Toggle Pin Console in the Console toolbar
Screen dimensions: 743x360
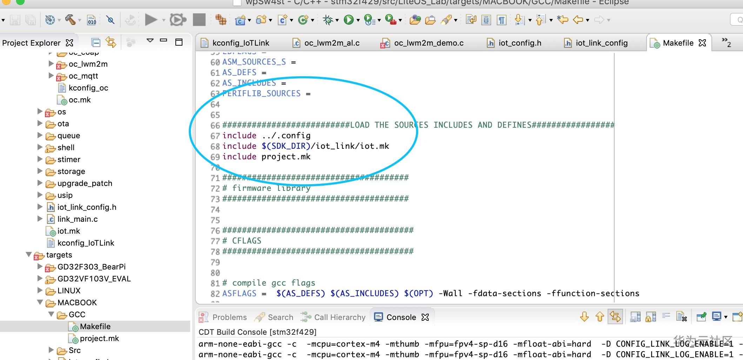[x=701, y=316]
